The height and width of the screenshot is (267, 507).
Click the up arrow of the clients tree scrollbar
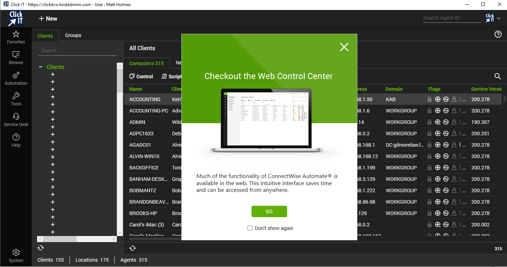point(120,66)
